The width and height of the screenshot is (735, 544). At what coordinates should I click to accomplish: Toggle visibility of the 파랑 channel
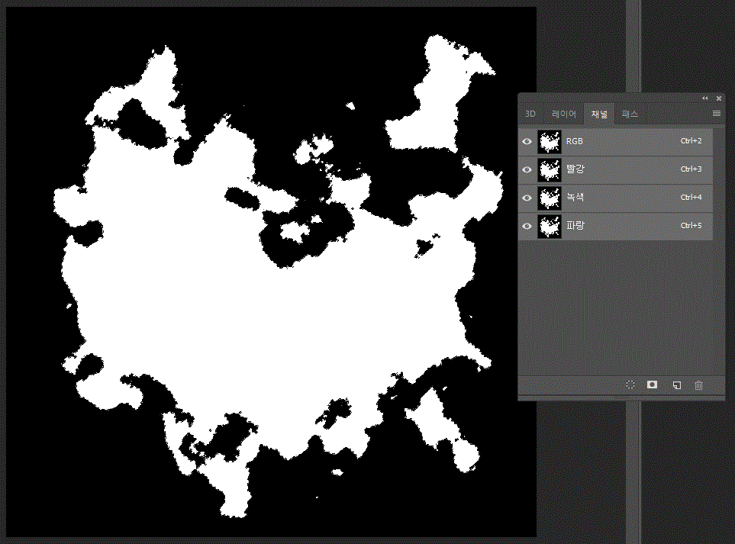(527, 226)
